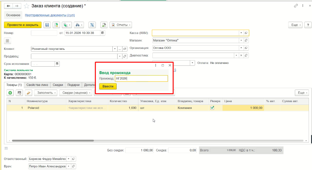
Task: Expand the Магазин dropdown list
Action: (x=241, y=40)
